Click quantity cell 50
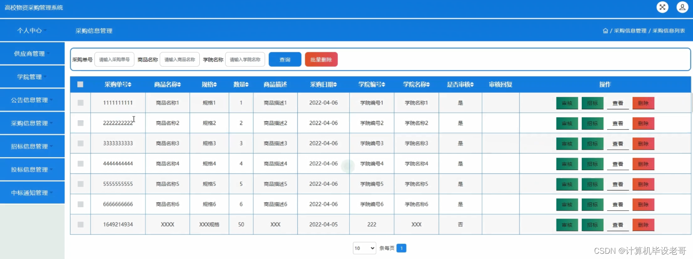This screenshot has width=693, height=259. click(241, 225)
